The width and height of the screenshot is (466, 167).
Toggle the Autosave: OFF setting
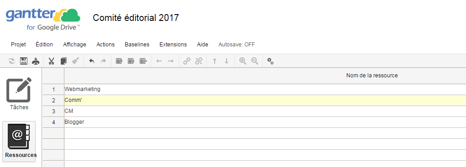tap(237, 45)
